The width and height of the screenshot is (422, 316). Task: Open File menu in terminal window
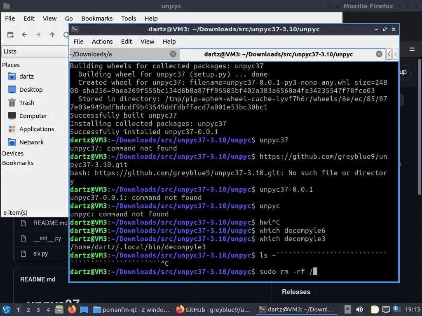78,42
